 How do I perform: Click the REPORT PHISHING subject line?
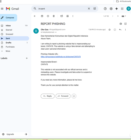click(53, 24)
